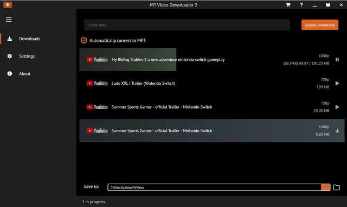Image resolution: width=347 pixels, height=207 pixels.
Task: Click the Save to path field
Action: tap(214, 187)
